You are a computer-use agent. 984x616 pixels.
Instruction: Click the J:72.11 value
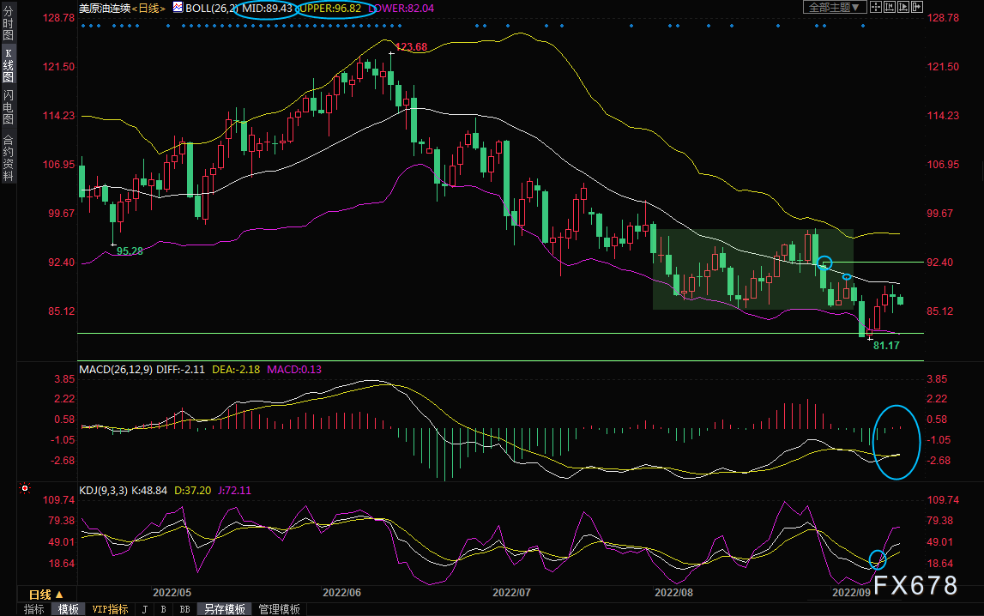coord(234,490)
